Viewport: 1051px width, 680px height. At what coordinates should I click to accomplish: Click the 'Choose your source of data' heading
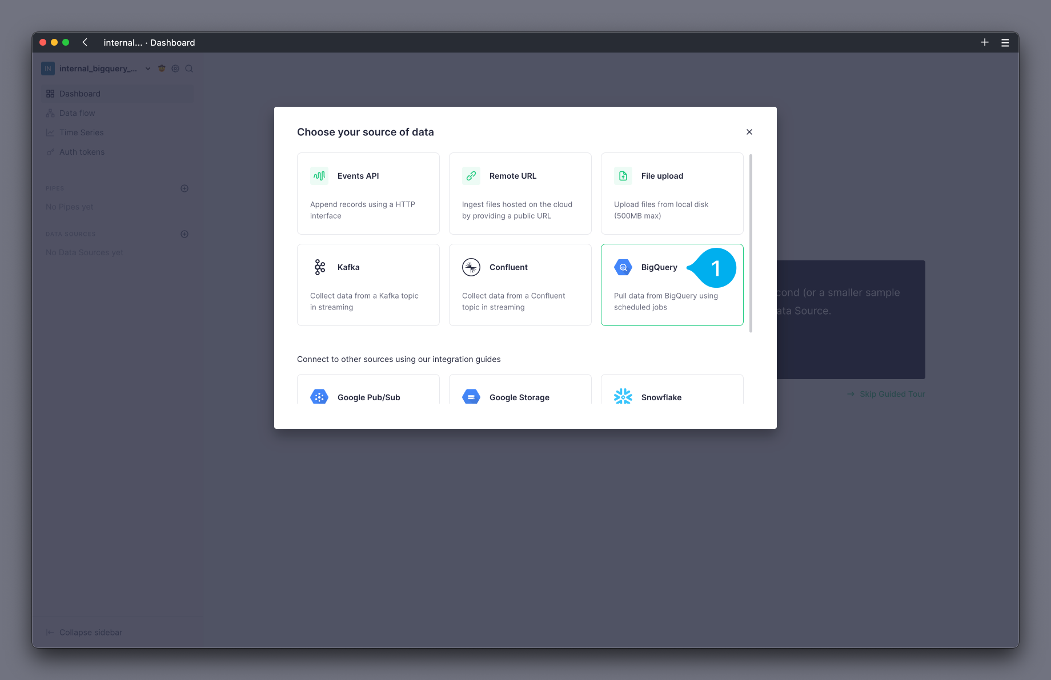pyautogui.click(x=366, y=132)
